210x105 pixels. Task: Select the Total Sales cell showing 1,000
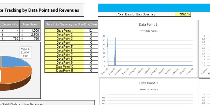[30, 31]
